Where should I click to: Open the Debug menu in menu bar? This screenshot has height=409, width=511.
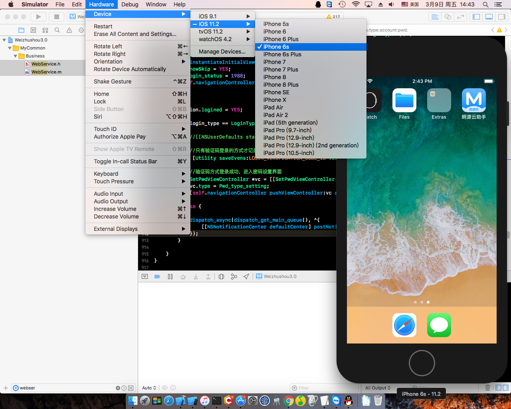click(x=130, y=4)
